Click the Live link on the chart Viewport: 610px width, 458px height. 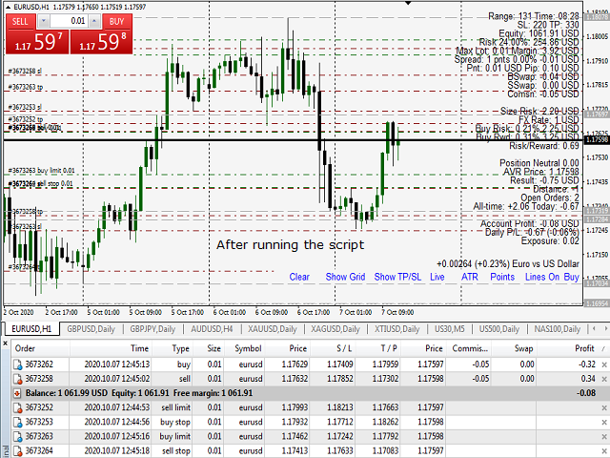pos(437,277)
